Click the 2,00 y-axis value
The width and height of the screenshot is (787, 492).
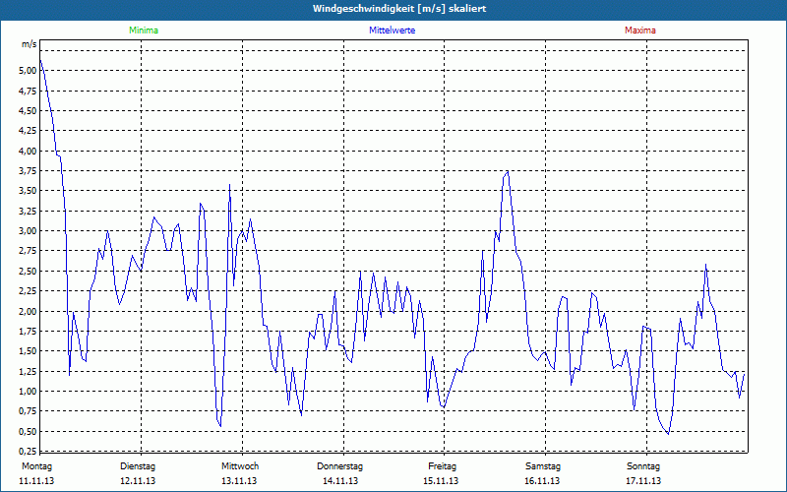click(28, 311)
